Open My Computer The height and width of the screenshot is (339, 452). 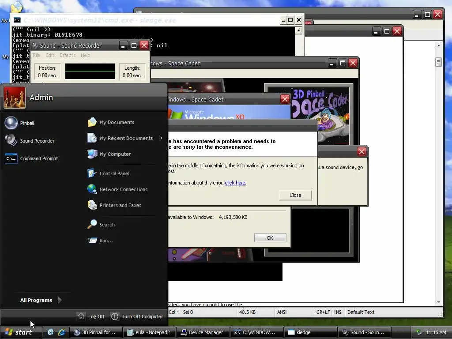pos(109,154)
